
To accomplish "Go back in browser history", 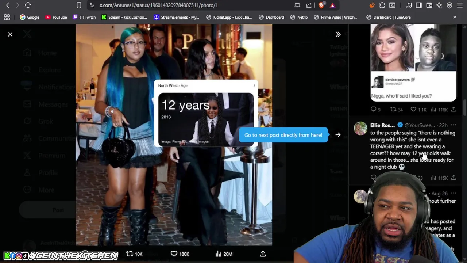I will pos(8,5).
